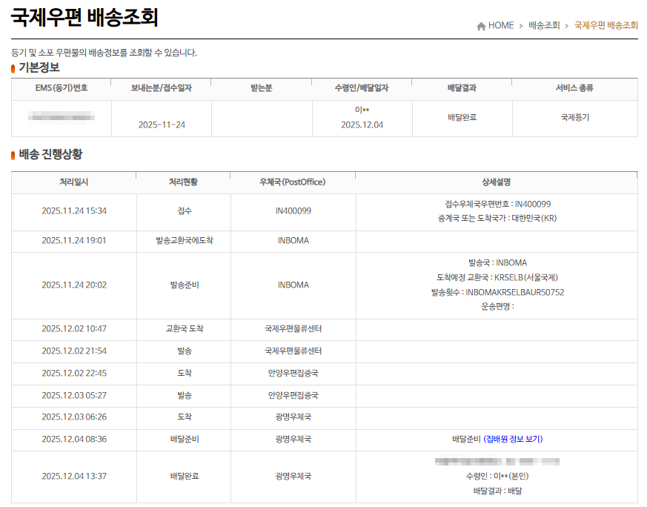
Task: Select the 국제우편 배송조회 breadcrumb item
Action: point(605,25)
